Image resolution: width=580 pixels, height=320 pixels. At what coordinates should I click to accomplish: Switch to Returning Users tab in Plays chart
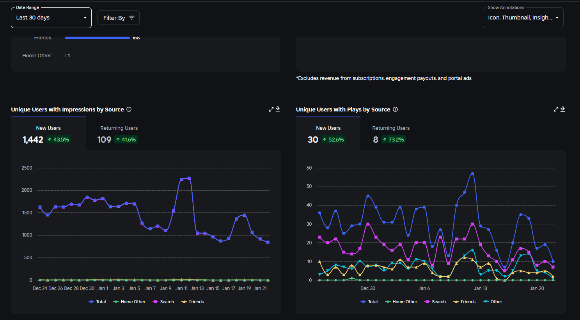point(391,134)
